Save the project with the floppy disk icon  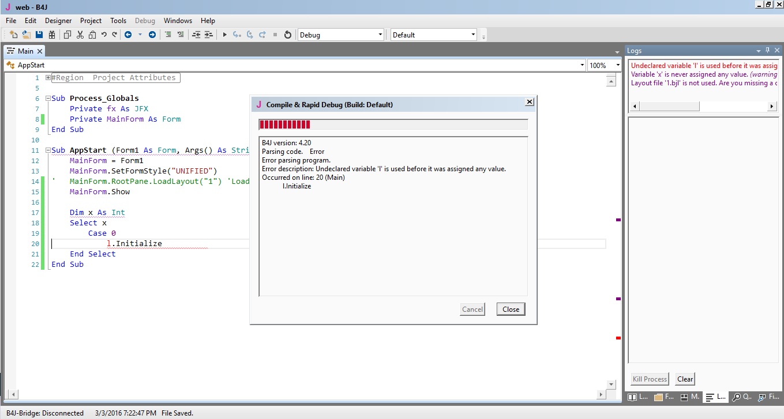(39, 35)
